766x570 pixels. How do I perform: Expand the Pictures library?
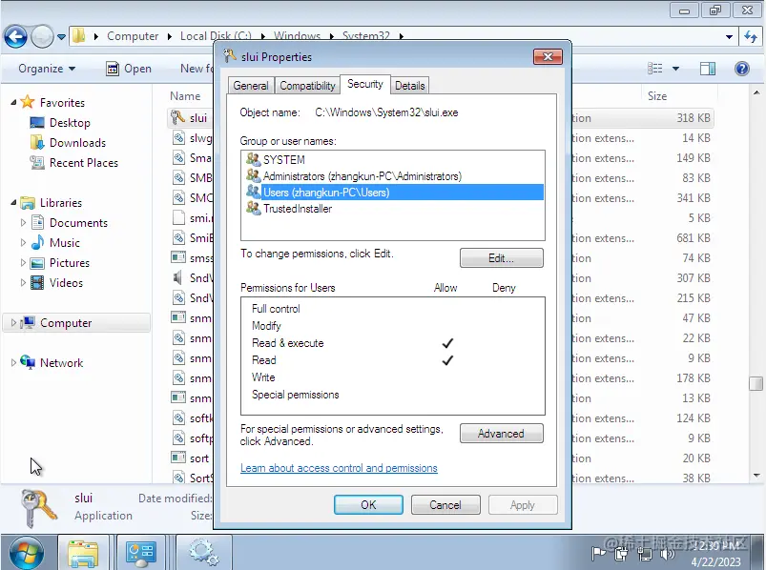point(23,262)
